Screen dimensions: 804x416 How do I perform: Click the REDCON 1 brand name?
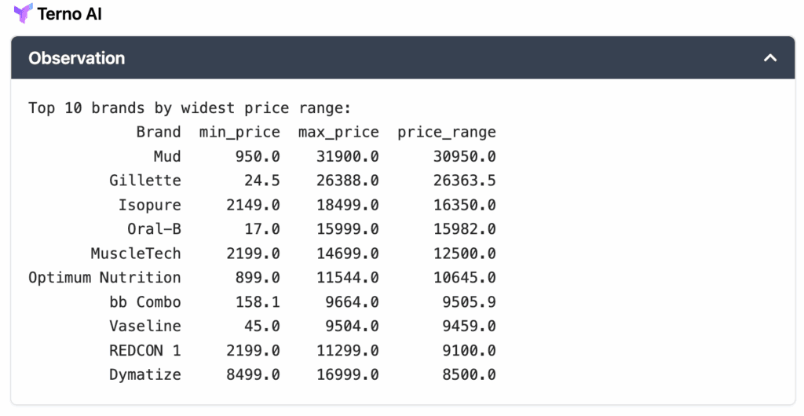tap(145, 350)
